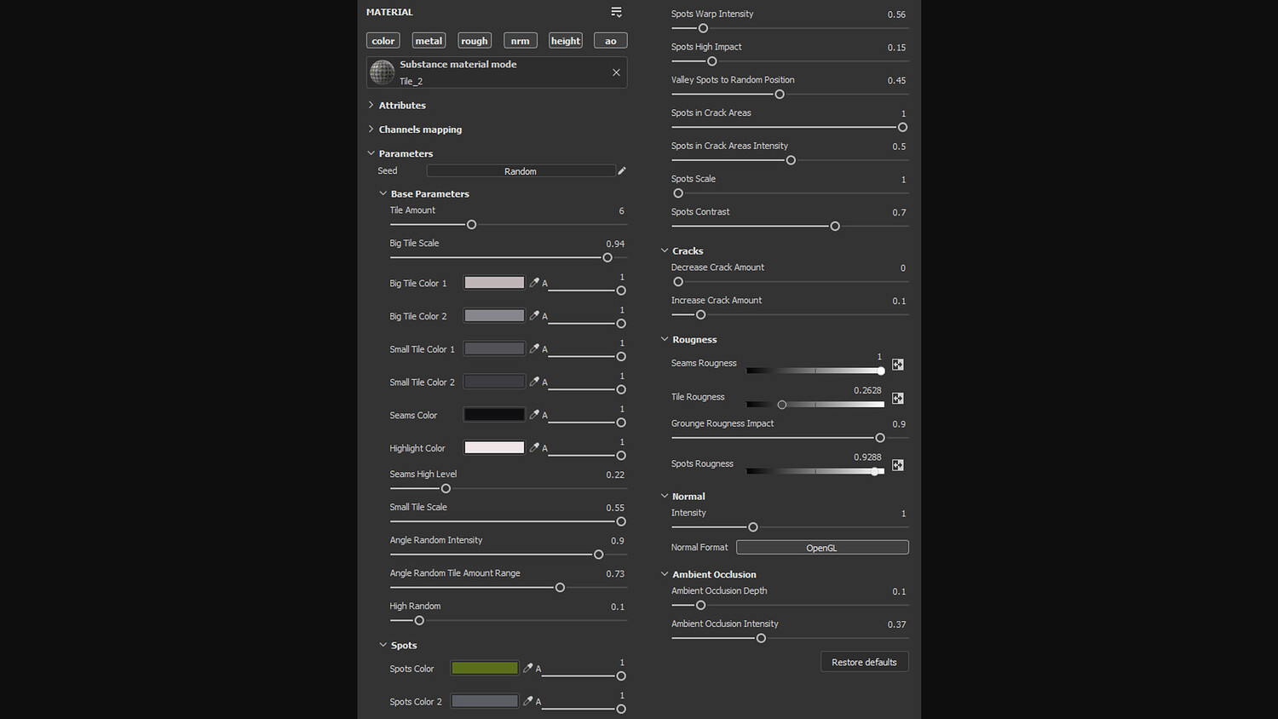The width and height of the screenshot is (1278, 719).
Task: Pick Big Tile Color 1 with eyedropper
Action: coord(534,283)
